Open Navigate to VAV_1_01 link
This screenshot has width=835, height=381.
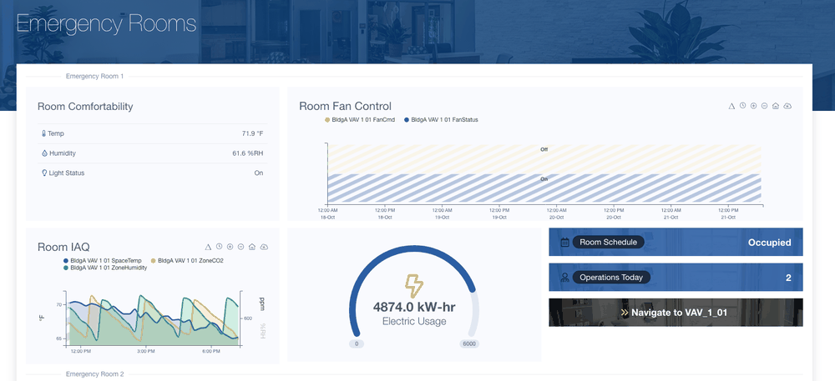click(x=676, y=313)
